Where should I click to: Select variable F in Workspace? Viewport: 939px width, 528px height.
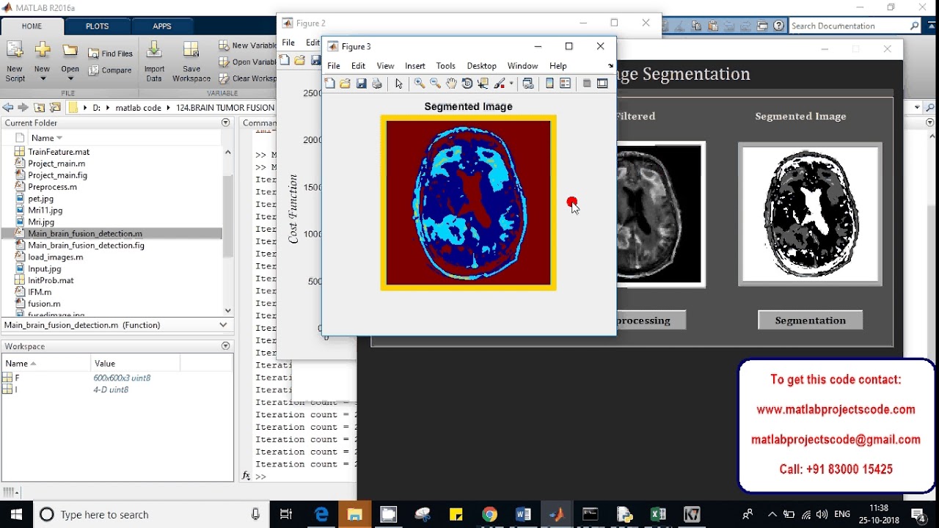tap(17, 378)
